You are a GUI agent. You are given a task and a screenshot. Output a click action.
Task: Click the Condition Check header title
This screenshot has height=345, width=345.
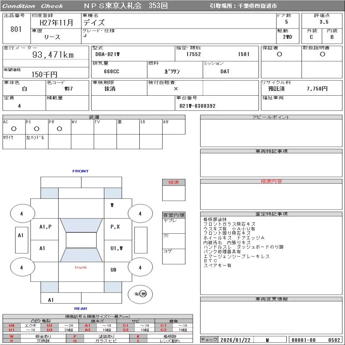[33, 6]
